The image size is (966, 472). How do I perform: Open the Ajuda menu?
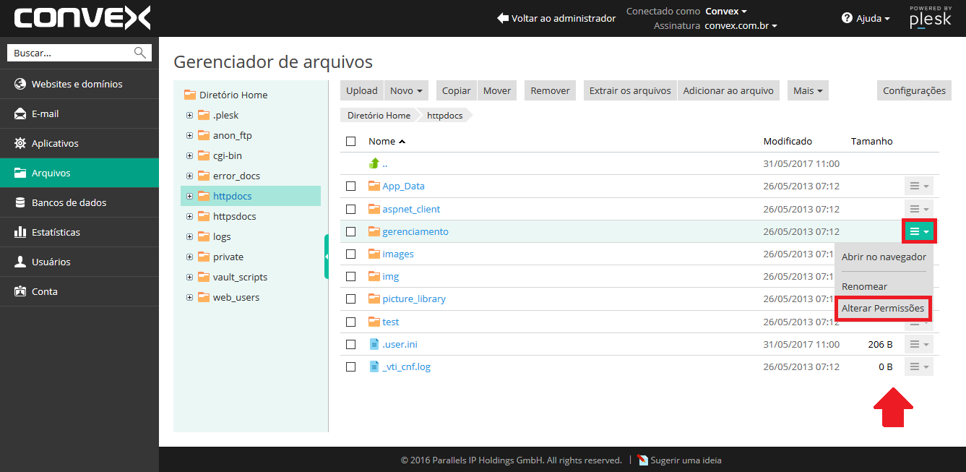pos(866,18)
